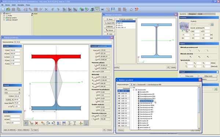
Task: Toggle first Blokada obrotów checkbox
Action: [188, 57]
